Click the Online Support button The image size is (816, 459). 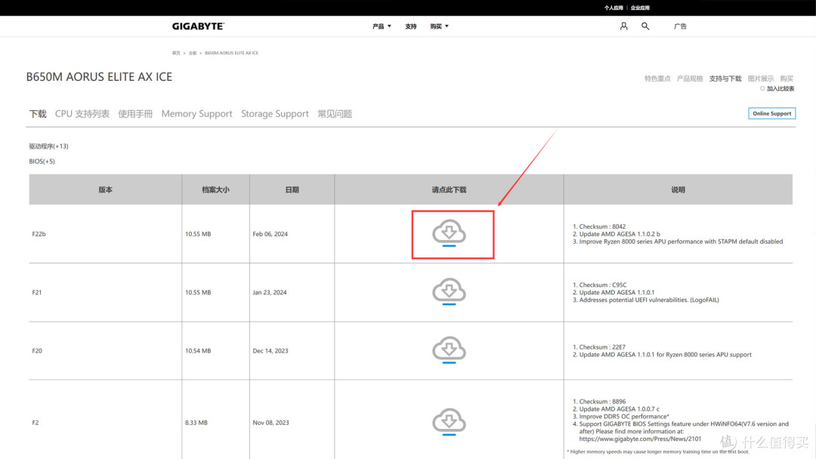point(771,113)
